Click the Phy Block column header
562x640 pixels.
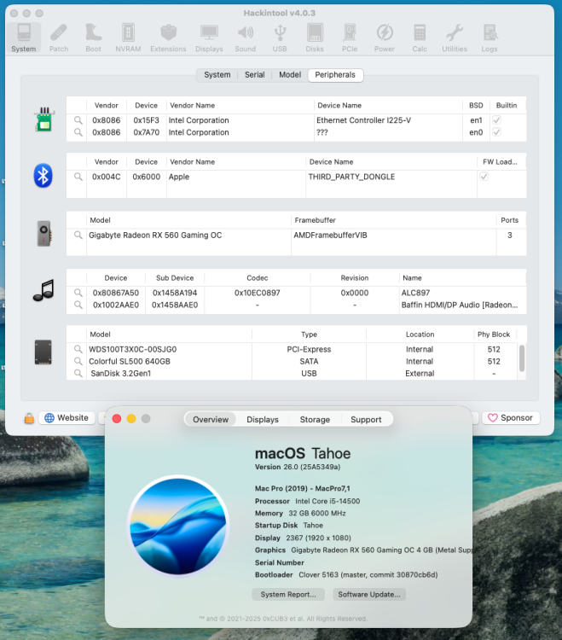pyautogui.click(x=494, y=335)
